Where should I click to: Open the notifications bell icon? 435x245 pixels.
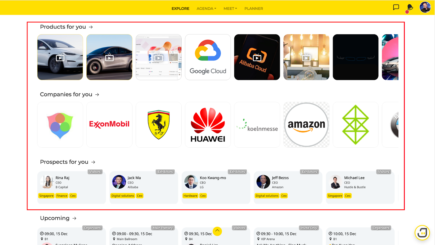[410, 7]
